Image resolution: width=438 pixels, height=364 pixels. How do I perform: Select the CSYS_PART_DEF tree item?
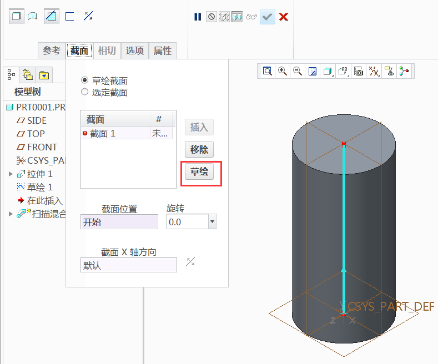pos(41,160)
